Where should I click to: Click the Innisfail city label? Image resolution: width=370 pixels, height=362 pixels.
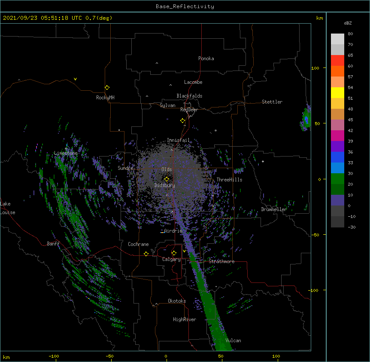click(x=178, y=140)
